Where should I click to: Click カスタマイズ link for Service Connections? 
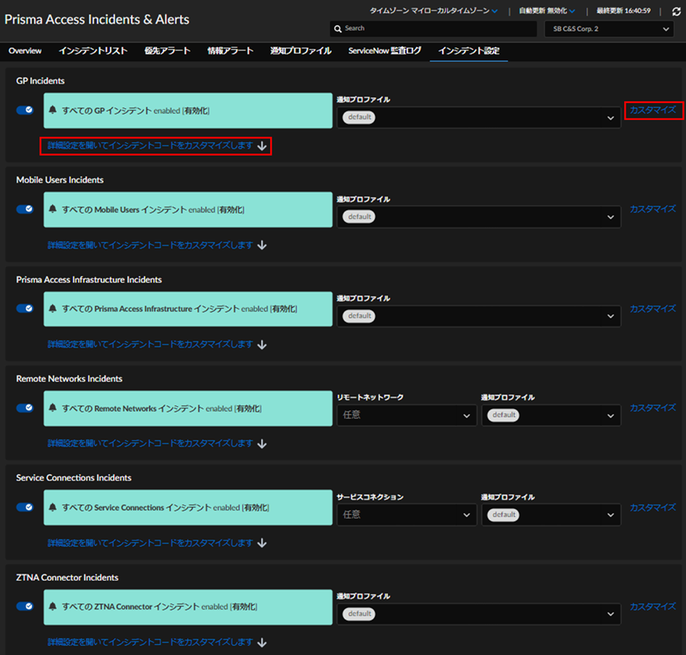pos(653,507)
